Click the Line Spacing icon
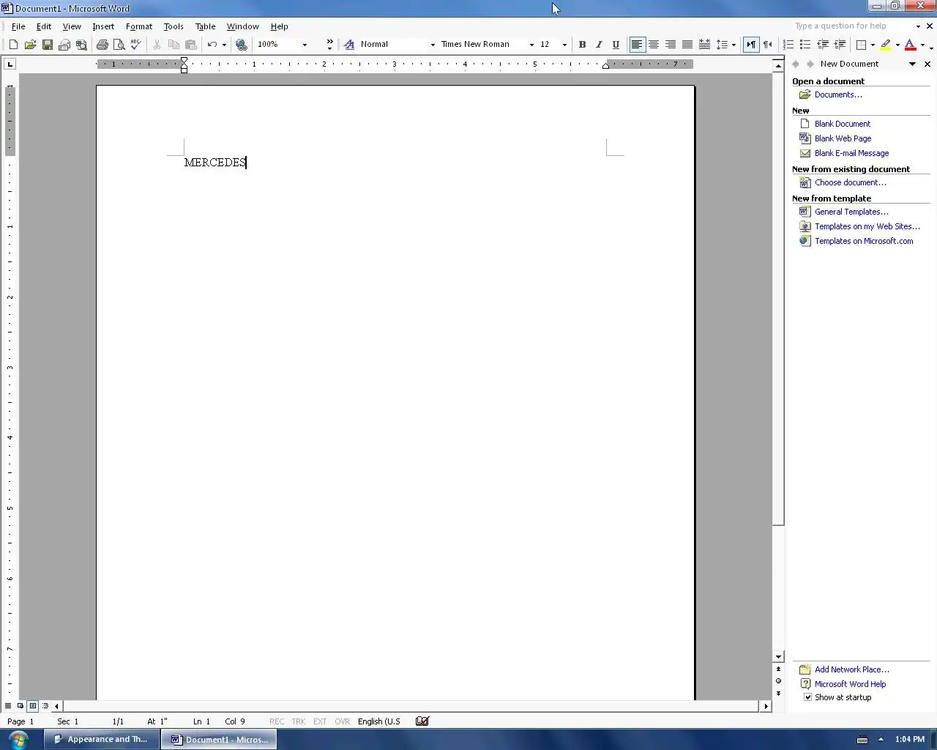 722,45
